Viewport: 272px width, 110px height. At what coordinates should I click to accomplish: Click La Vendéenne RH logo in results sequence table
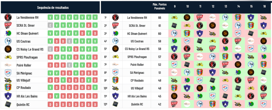point(8,18)
